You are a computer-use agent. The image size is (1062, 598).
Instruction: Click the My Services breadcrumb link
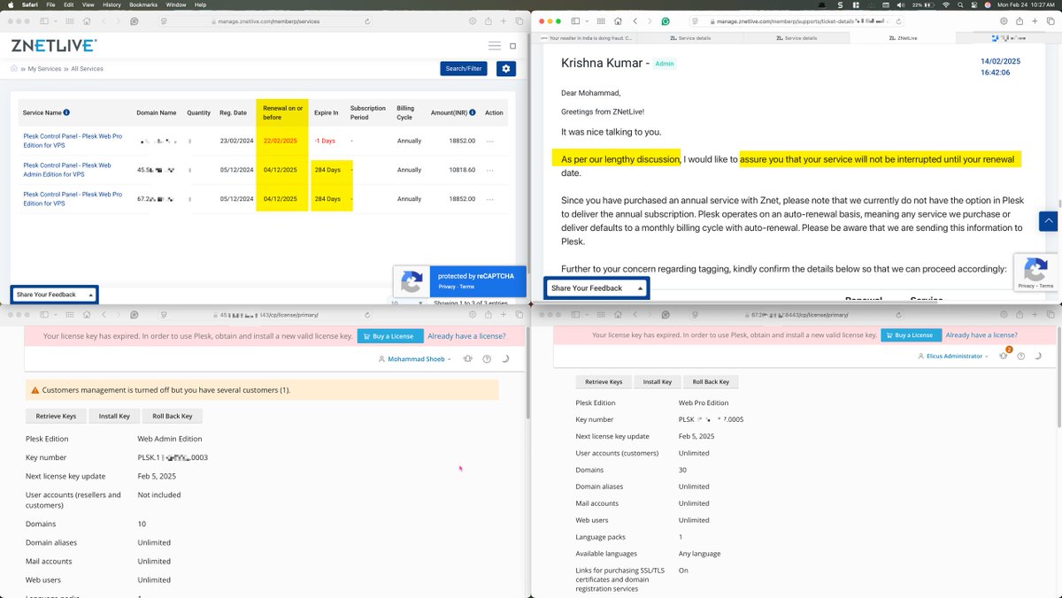pyautogui.click(x=44, y=68)
